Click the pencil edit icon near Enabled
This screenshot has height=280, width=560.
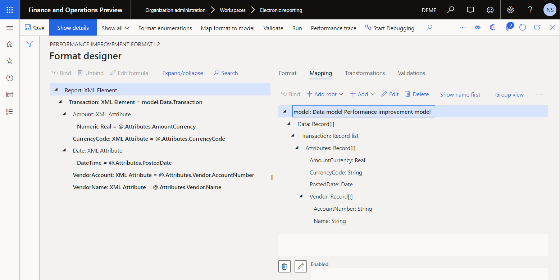[x=301, y=266]
